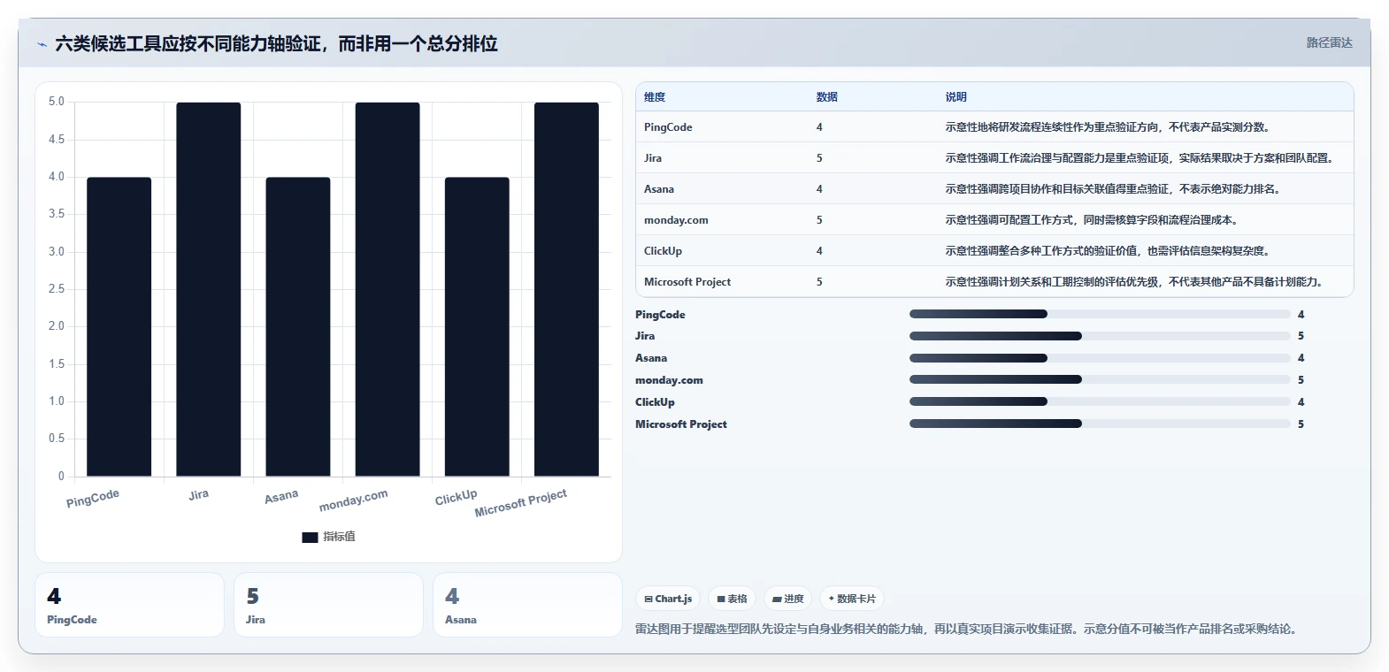Click the 路径雷达 label in header
The image size is (1389, 672).
1330,42
